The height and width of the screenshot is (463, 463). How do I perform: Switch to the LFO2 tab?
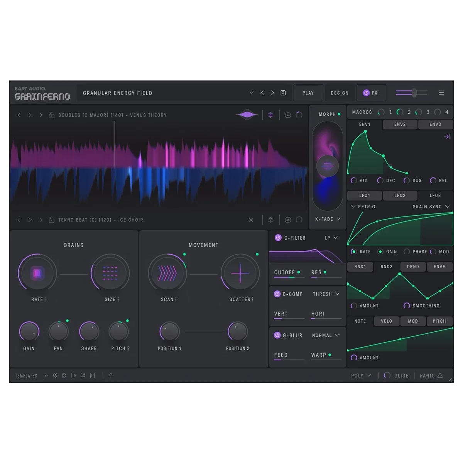(400, 195)
